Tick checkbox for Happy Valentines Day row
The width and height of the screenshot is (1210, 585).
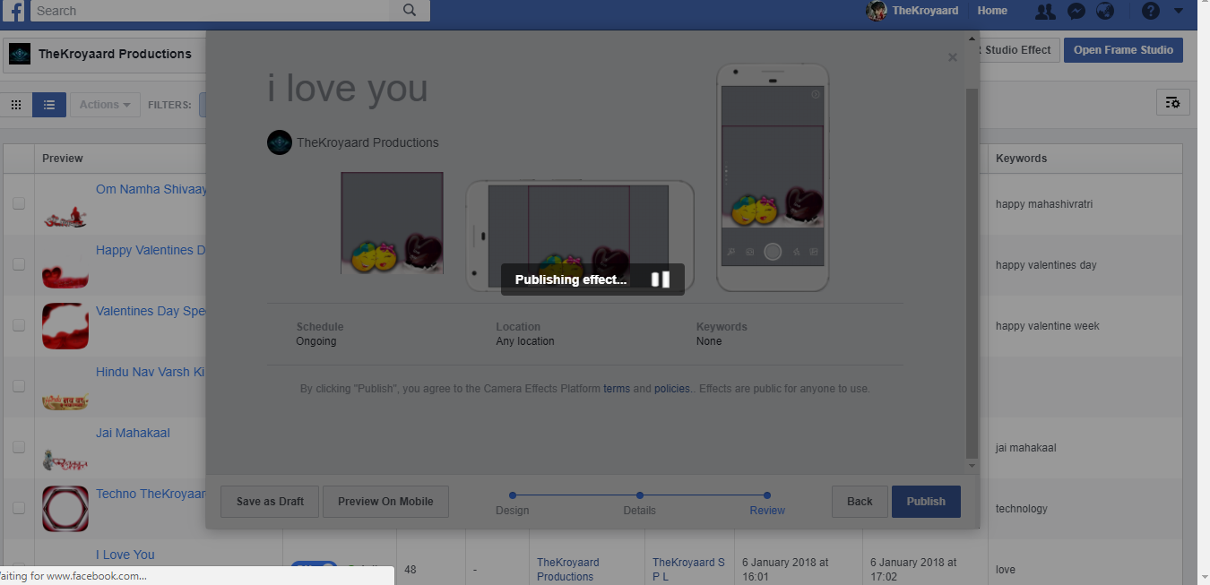19,264
